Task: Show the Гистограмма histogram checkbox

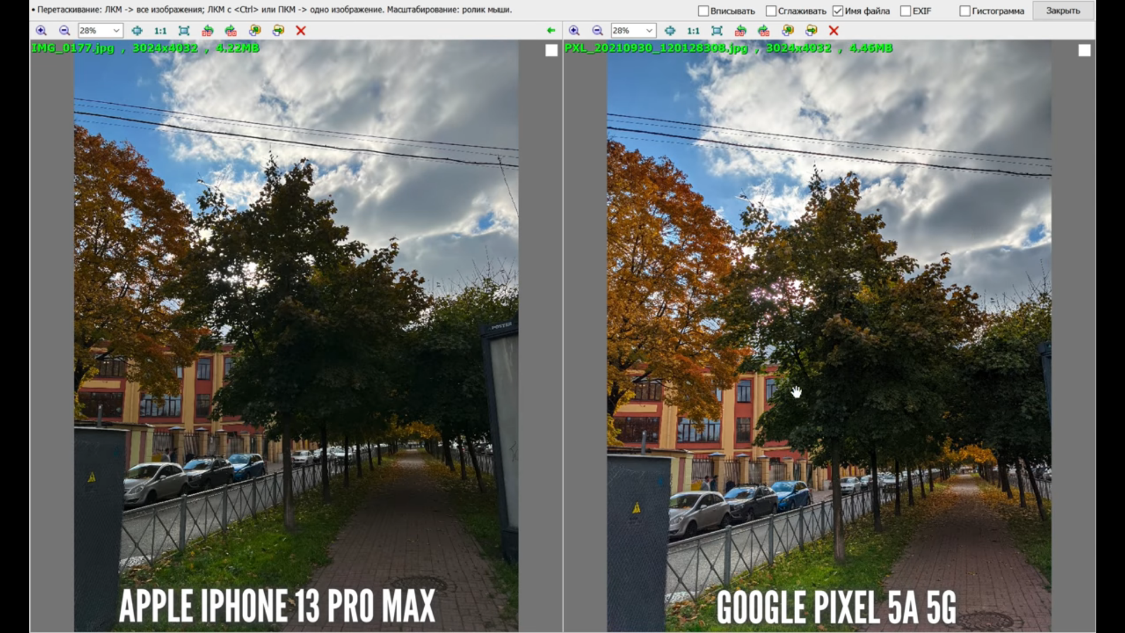Action: pyautogui.click(x=965, y=11)
